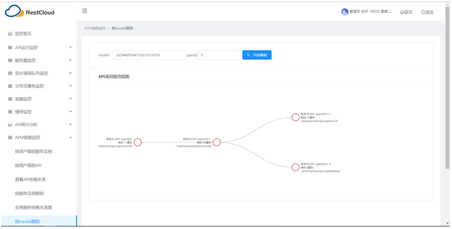Click the 退出 logout icon

coord(423,12)
